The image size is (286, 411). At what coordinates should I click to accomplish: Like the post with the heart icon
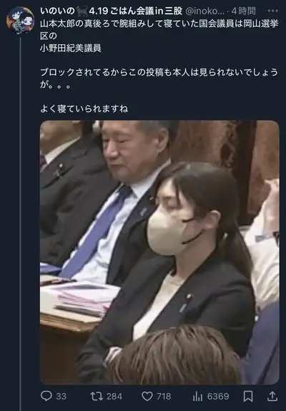point(147,397)
